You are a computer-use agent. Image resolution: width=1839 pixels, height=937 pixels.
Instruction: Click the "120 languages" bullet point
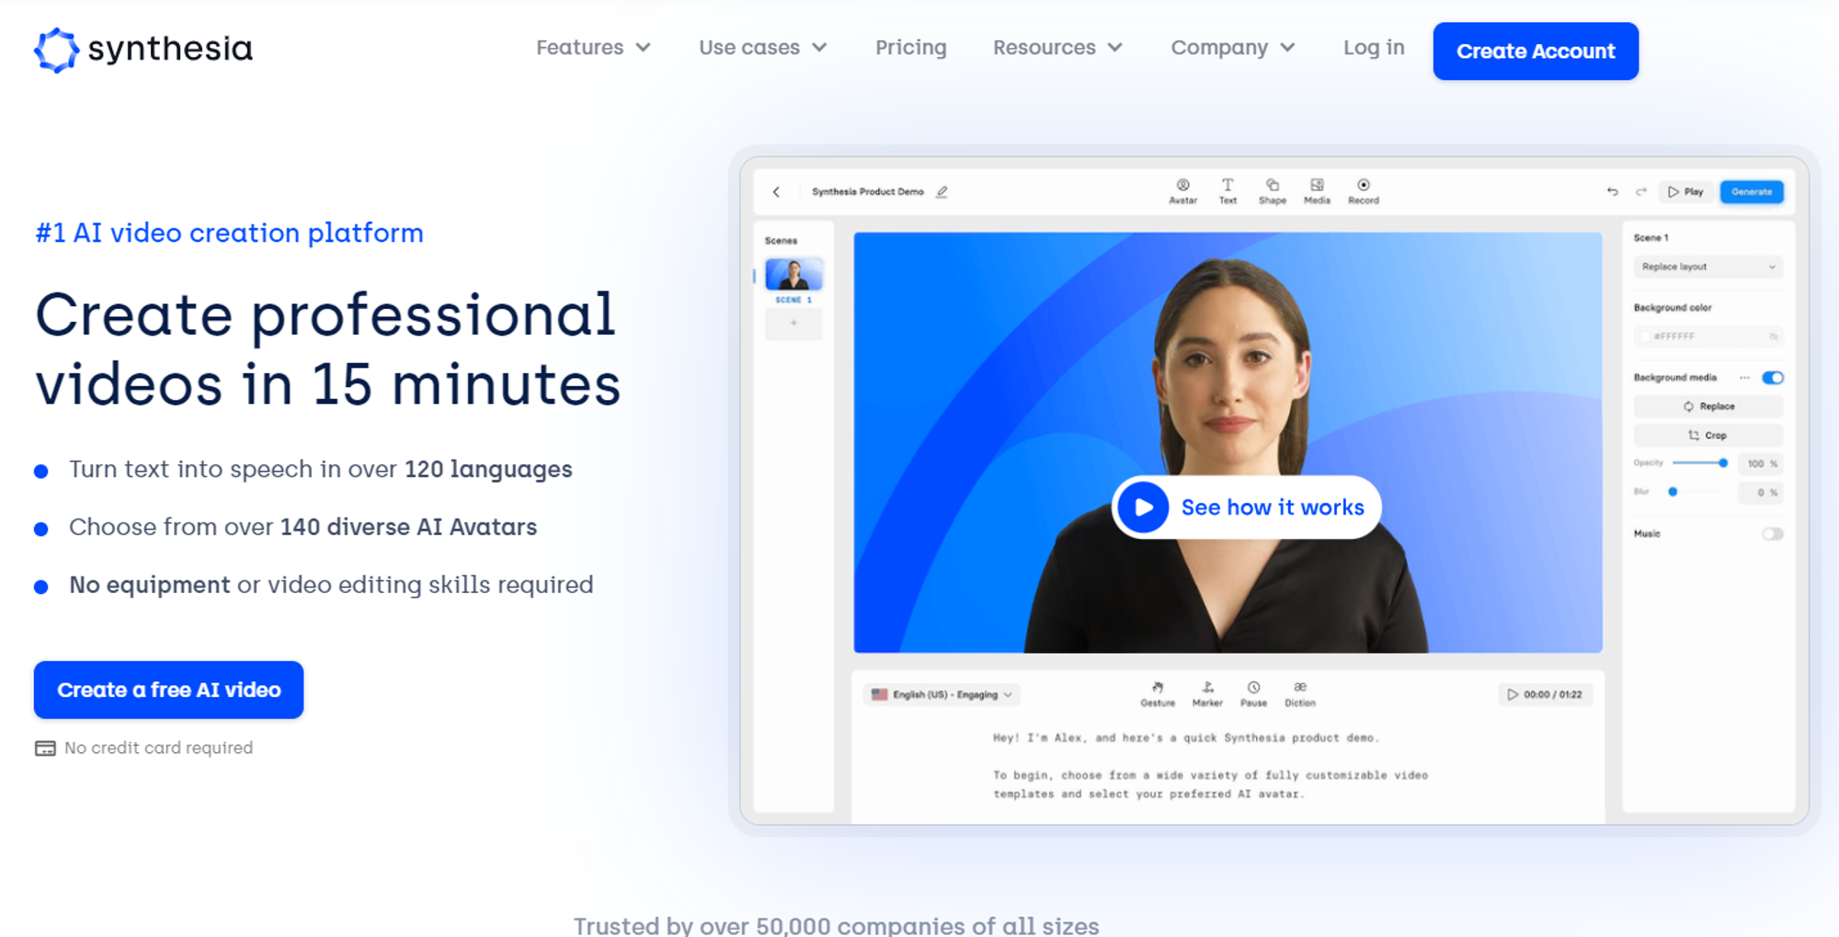pyautogui.click(x=321, y=470)
